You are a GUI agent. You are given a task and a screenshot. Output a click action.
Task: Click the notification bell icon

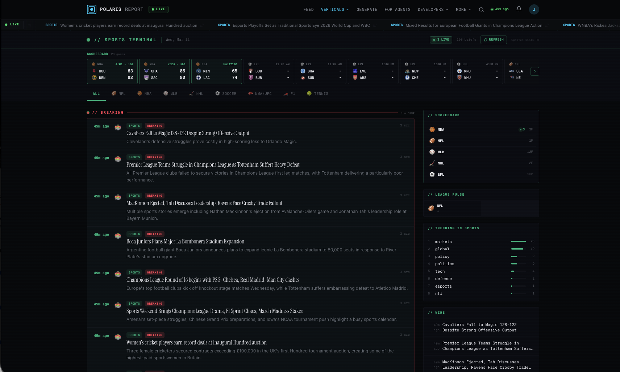[x=519, y=9]
